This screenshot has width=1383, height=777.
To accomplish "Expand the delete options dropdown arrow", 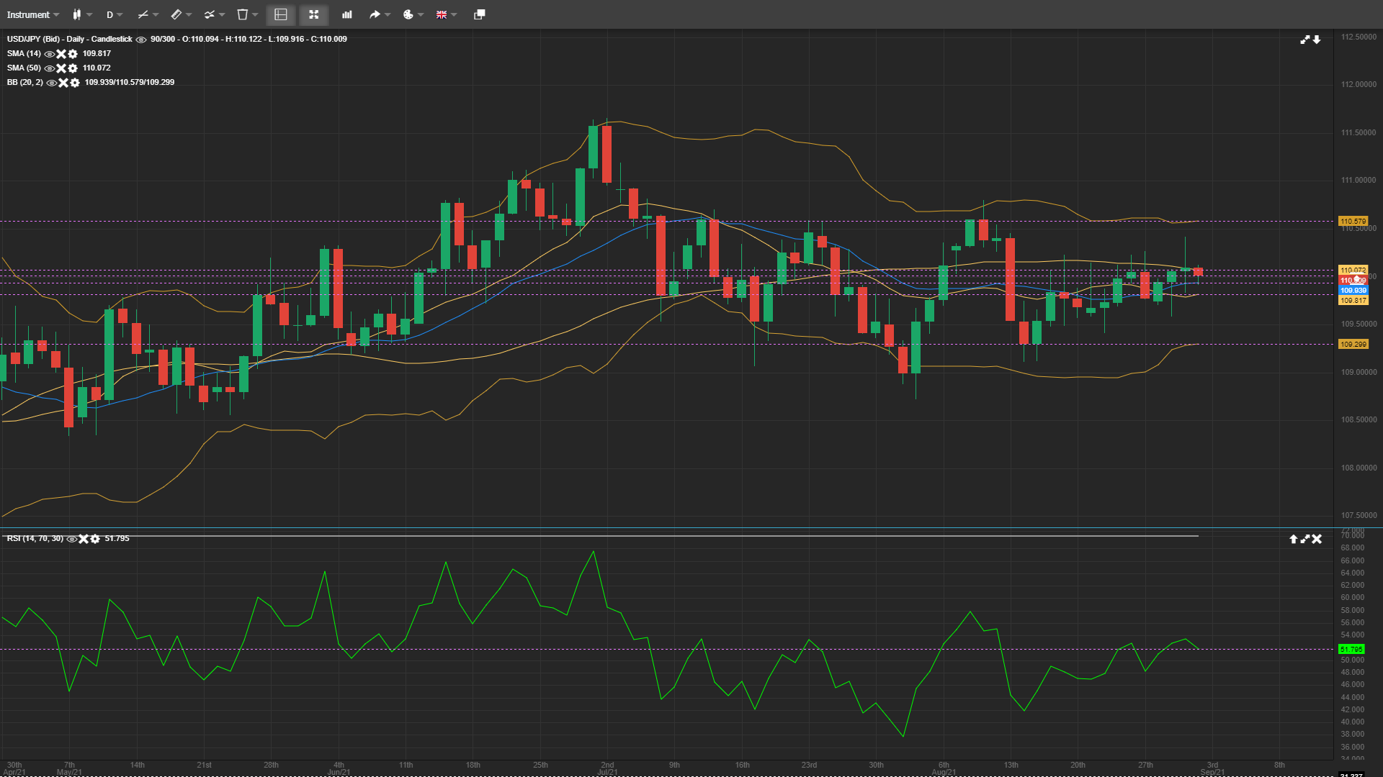I will coord(255,14).
